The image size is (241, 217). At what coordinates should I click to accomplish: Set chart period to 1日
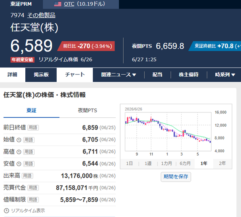click(129, 163)
